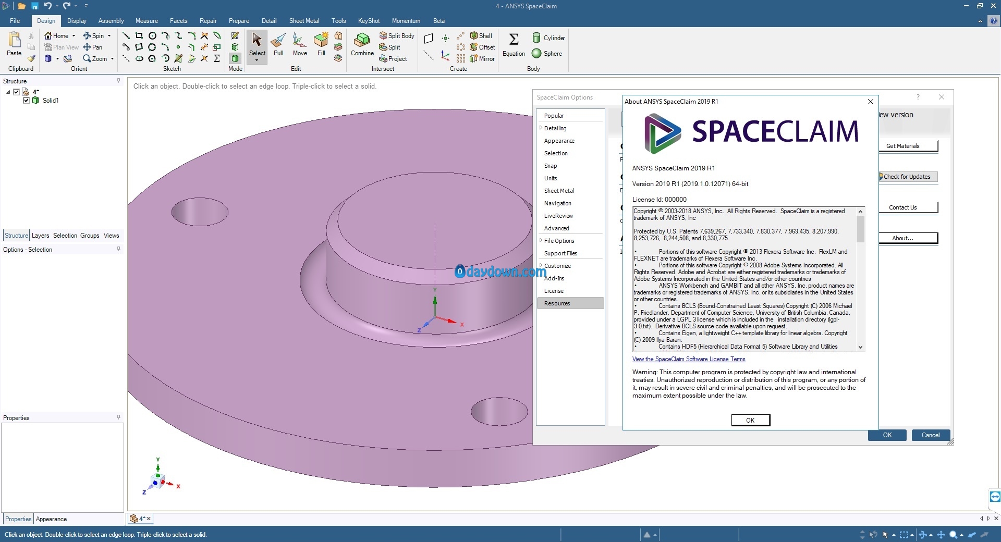This screenshot has height=542, width=1001.
Task: Activate the Shell tool
Action: point(481,35)
